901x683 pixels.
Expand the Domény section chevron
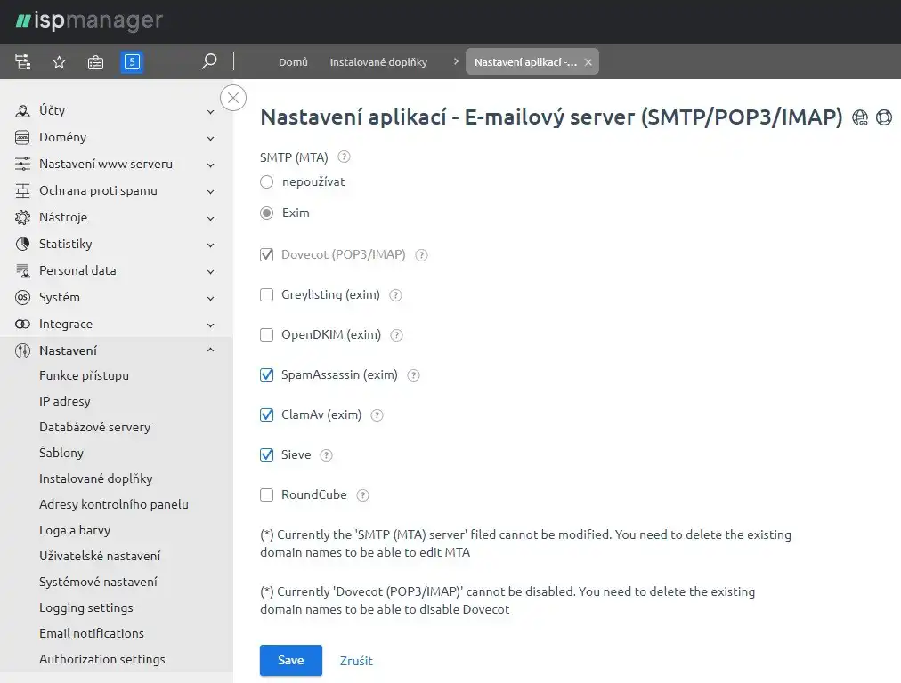pos(210,139)
